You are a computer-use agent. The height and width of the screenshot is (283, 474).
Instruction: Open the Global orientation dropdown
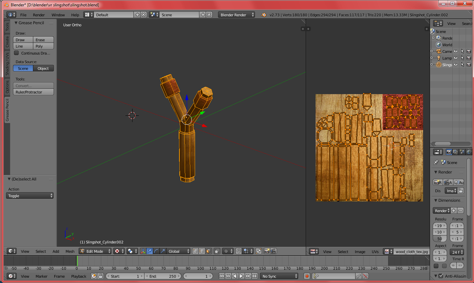pos(178,251)
